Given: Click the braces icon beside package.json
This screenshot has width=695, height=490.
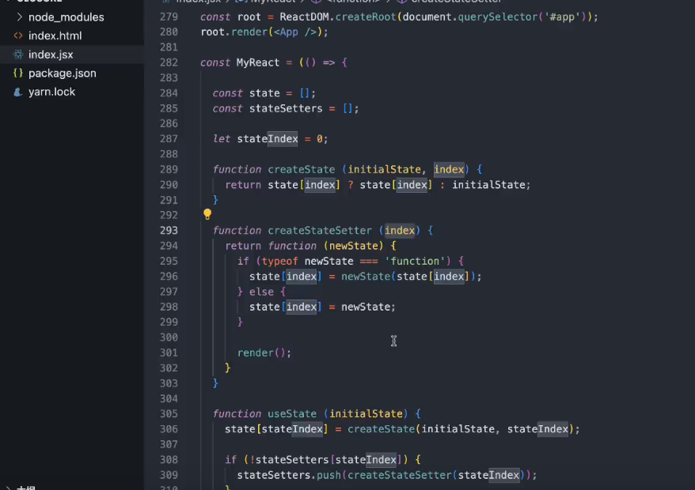Looking at the screenshot, I should [17, 73].
